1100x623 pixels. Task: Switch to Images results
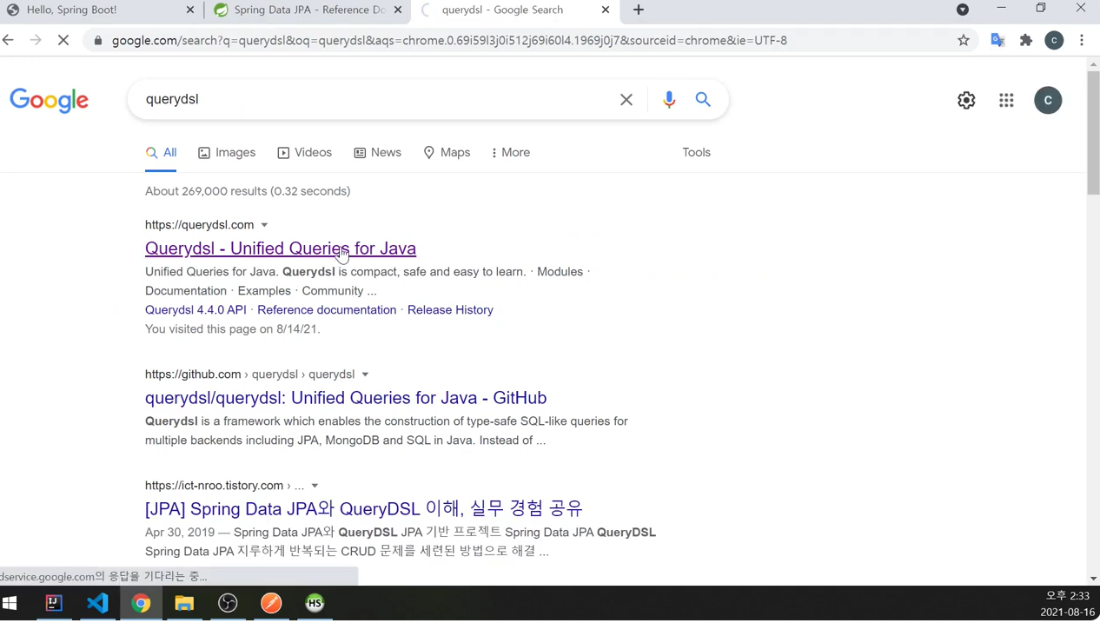click(227, 153)
